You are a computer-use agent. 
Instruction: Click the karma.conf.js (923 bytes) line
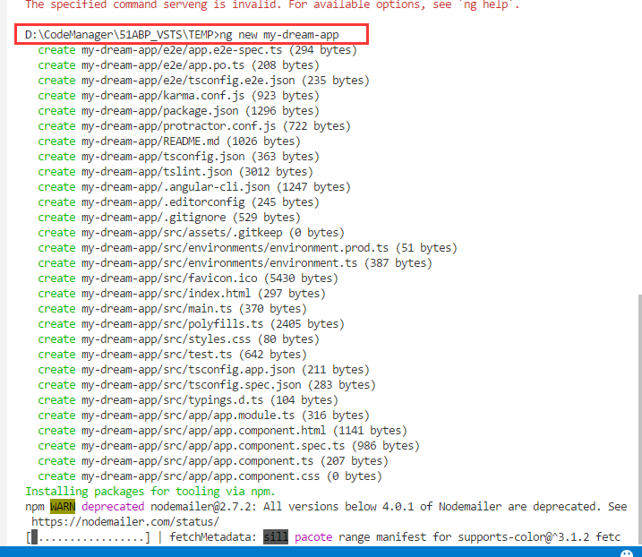[178, 96]
